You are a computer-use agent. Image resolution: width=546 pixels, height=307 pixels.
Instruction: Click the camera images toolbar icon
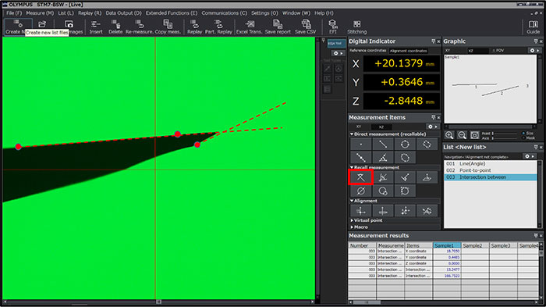(69, 24)
